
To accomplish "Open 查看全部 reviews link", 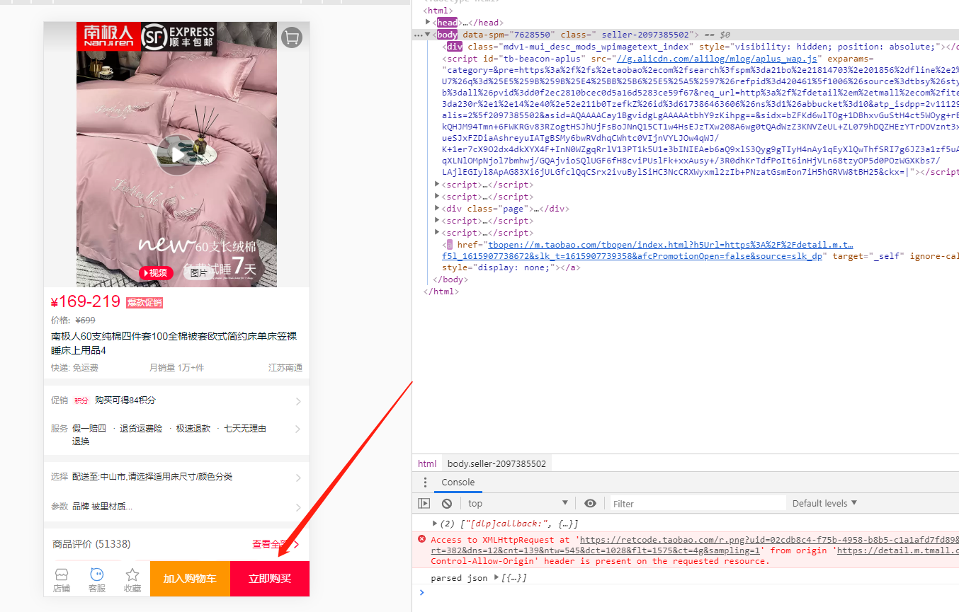I will 276,544.
